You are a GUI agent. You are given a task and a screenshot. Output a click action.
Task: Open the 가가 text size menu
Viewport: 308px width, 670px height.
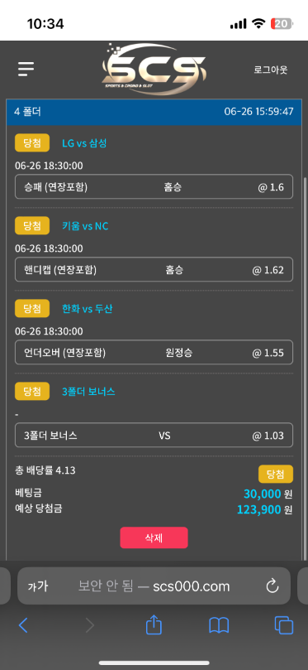[38, 586]
